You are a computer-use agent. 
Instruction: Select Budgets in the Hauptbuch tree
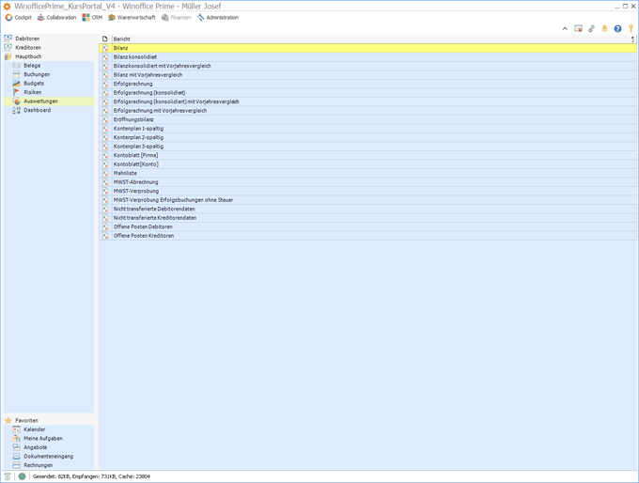pyautogui.click(x=34, y=84)
